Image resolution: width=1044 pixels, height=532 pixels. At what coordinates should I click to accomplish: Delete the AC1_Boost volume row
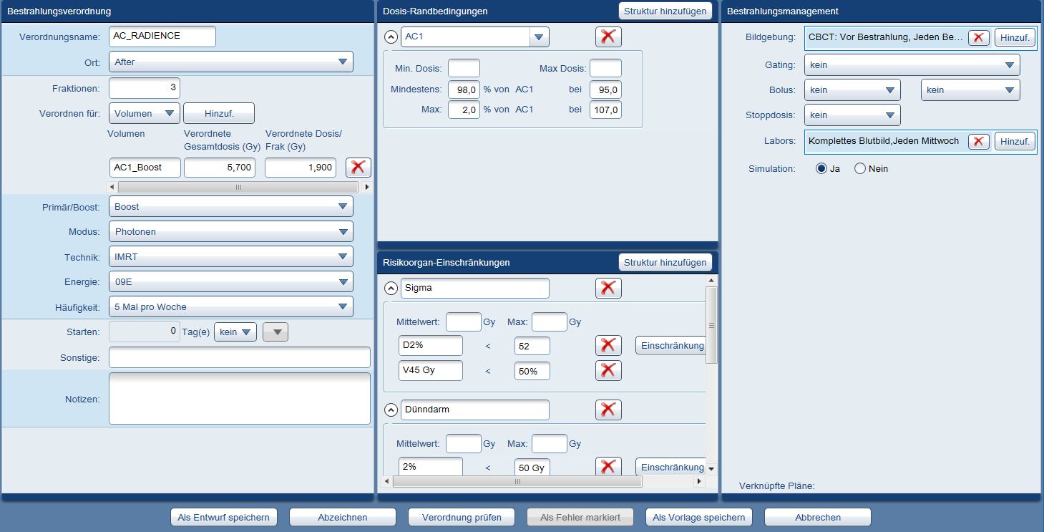358,168
